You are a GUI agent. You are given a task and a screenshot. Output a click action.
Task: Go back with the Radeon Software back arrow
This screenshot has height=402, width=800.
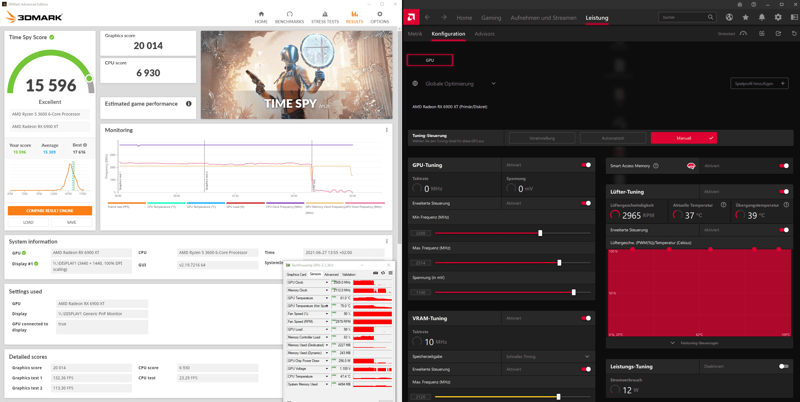(427, 17)
